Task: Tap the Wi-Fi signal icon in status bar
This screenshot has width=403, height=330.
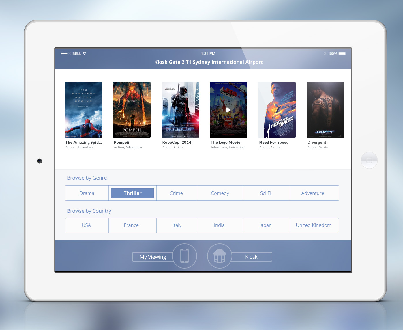Action: click(x=84, y=53)
